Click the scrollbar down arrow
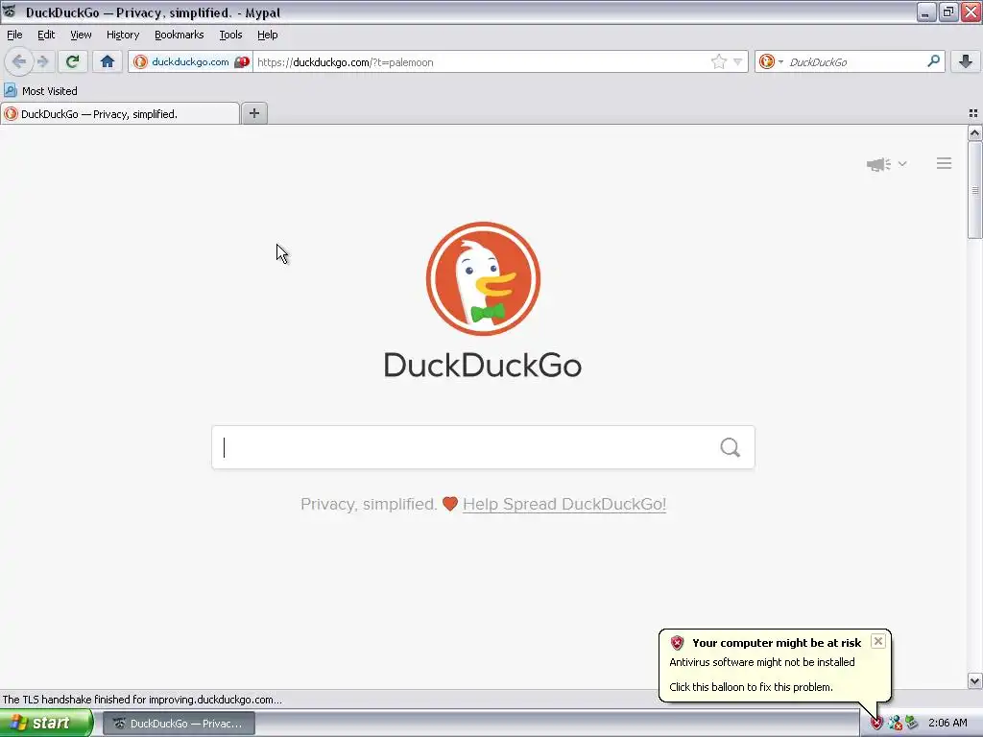 pos(974,680)
